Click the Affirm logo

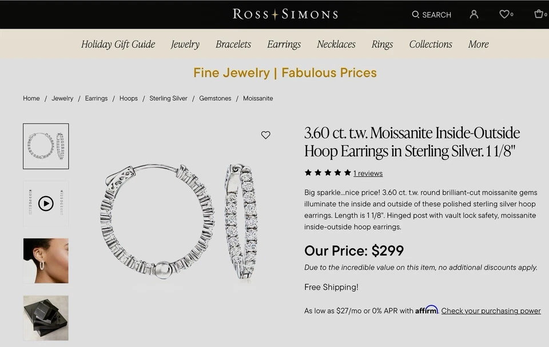pyautogui.click(x=425, y=310)
